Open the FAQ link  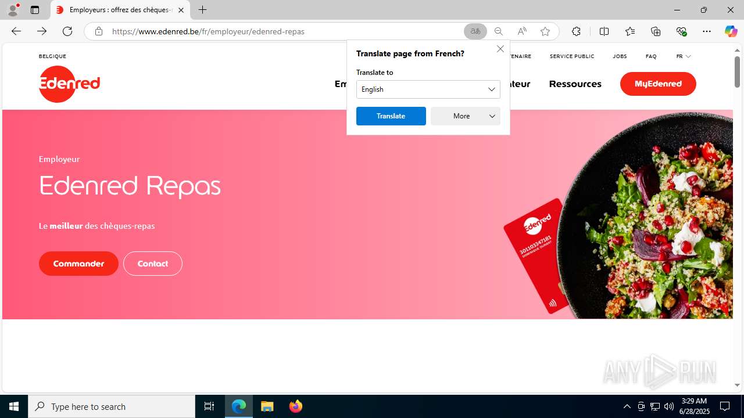pyautogui.click(x=651, y=56)
